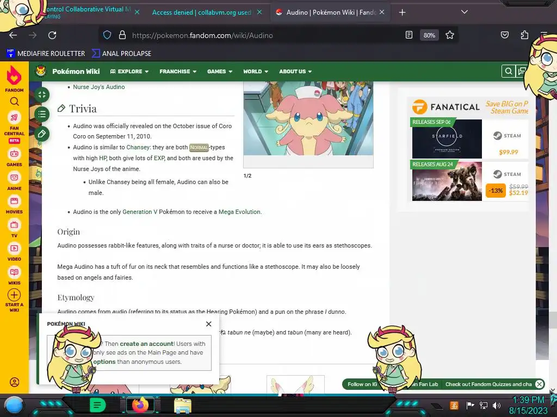The width and height of the screenshot is (557, 417).
Task: Switch to the Access denied collabvm.org tab
Action: pos(201,12)
